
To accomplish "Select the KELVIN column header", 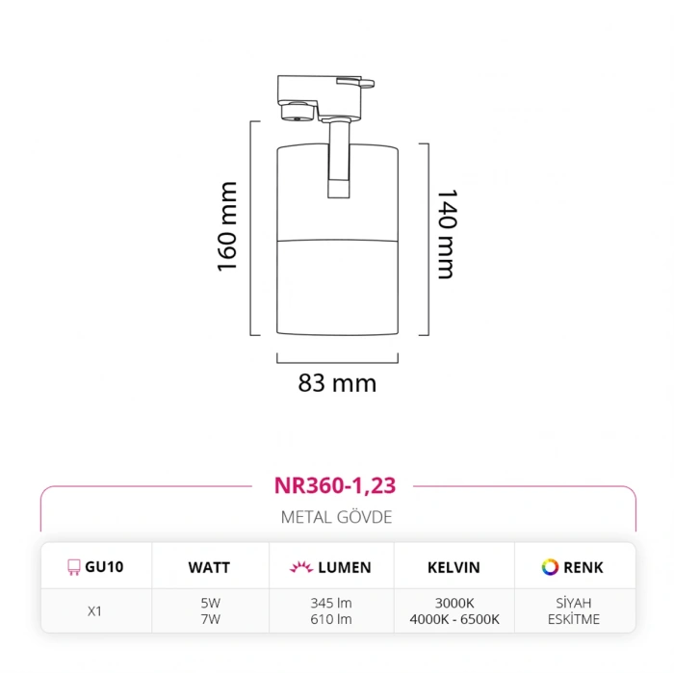I will point(454,567).
